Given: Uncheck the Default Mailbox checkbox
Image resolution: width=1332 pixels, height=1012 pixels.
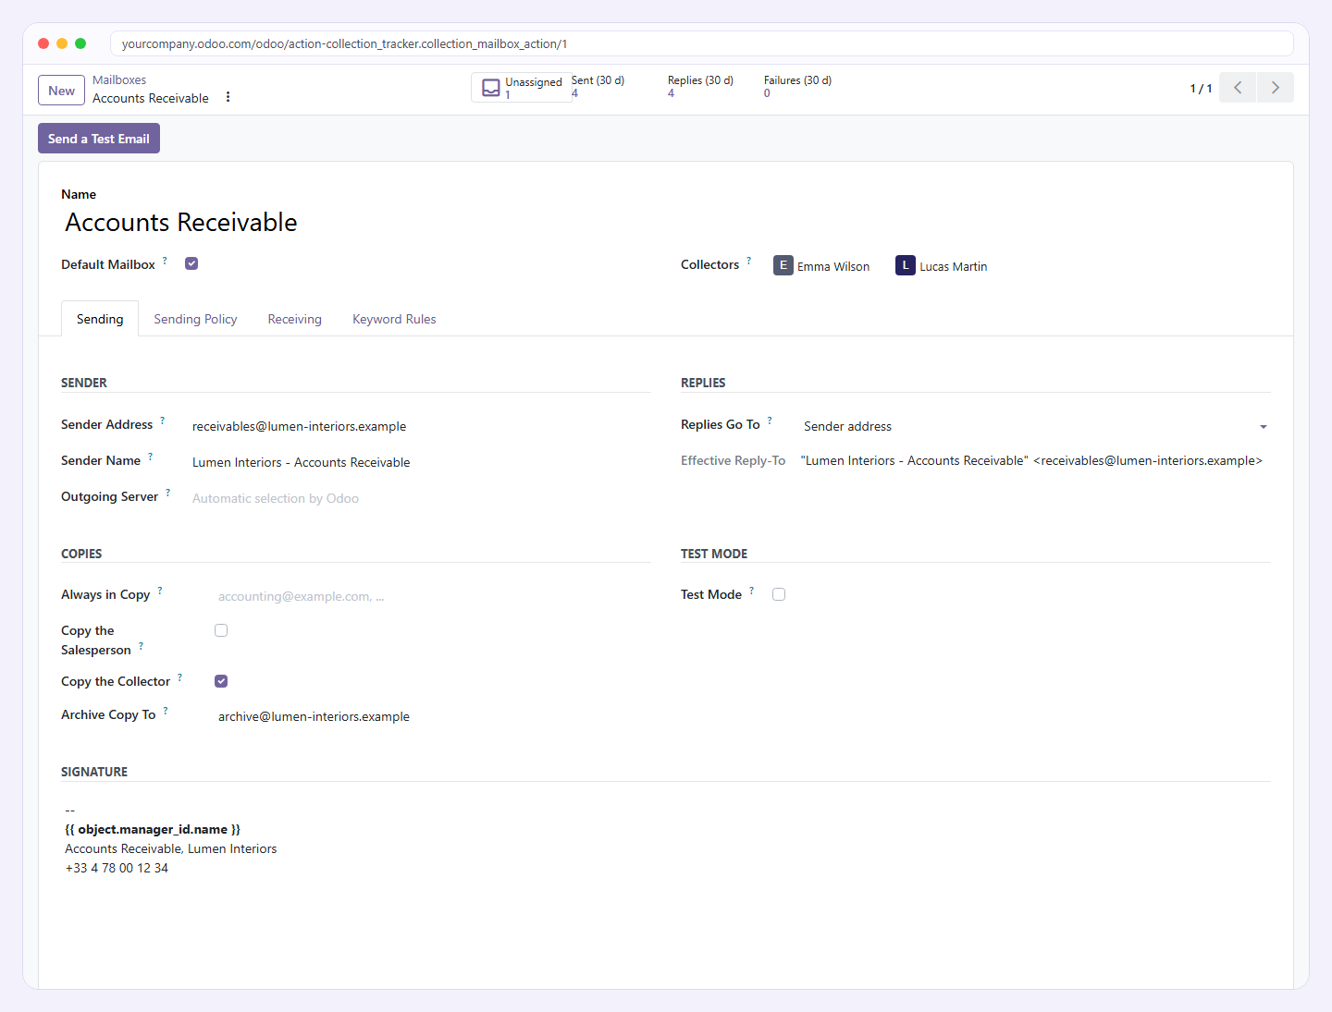Looking at the screenshot, I should tap(191, 263).
